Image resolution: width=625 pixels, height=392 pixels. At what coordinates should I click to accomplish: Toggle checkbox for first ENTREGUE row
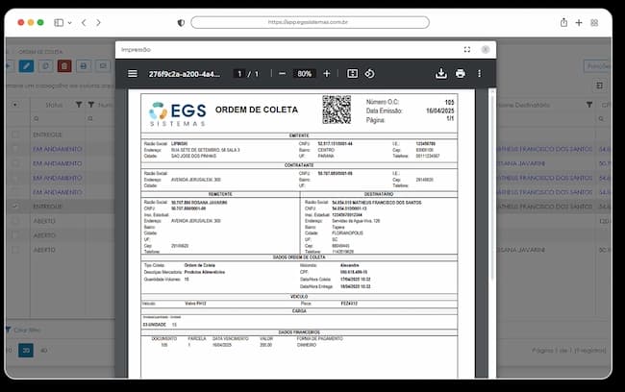(15, 135)
